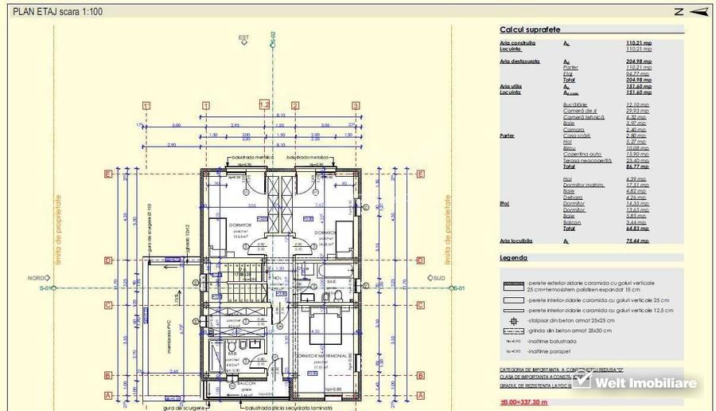716x411 pixels.
Task: Click the SUD diamond orientation marker
Action: click(430, 277)
